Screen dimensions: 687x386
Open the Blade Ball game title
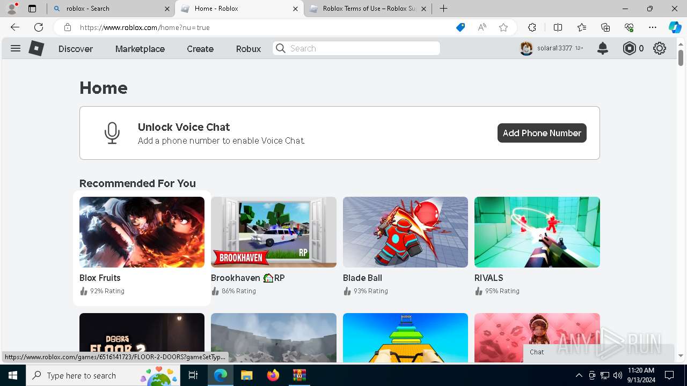click(362, 278)
